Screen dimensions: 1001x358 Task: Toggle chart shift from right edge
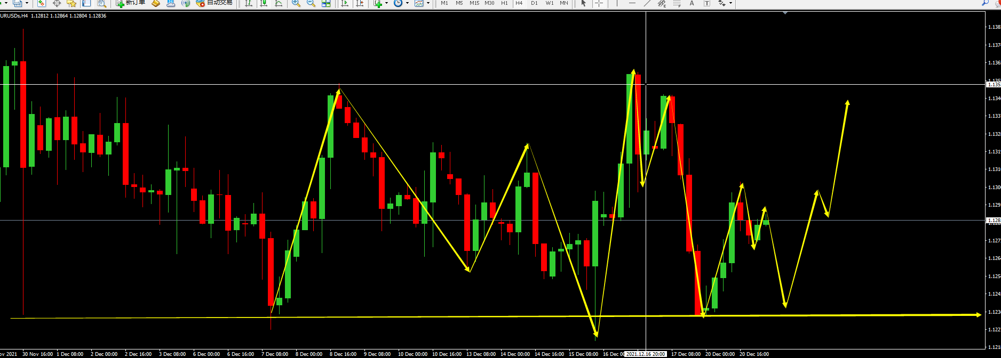click(x=360, y=3)
